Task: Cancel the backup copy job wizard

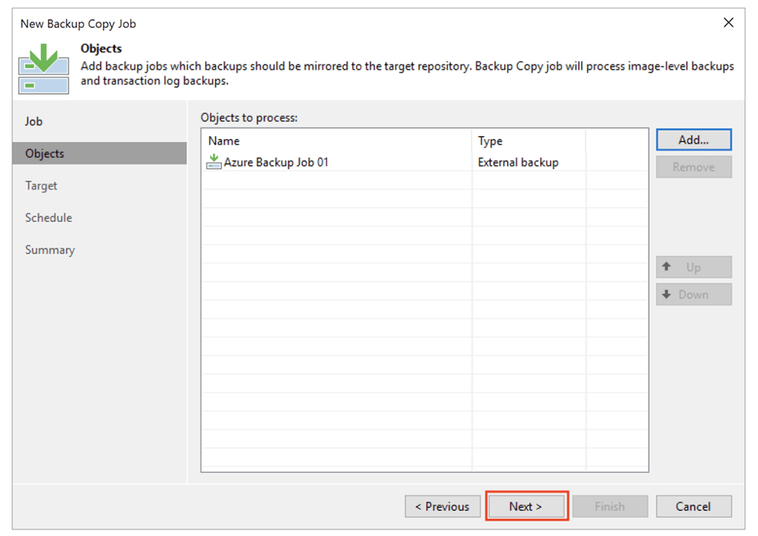Action: click(694, 506)
